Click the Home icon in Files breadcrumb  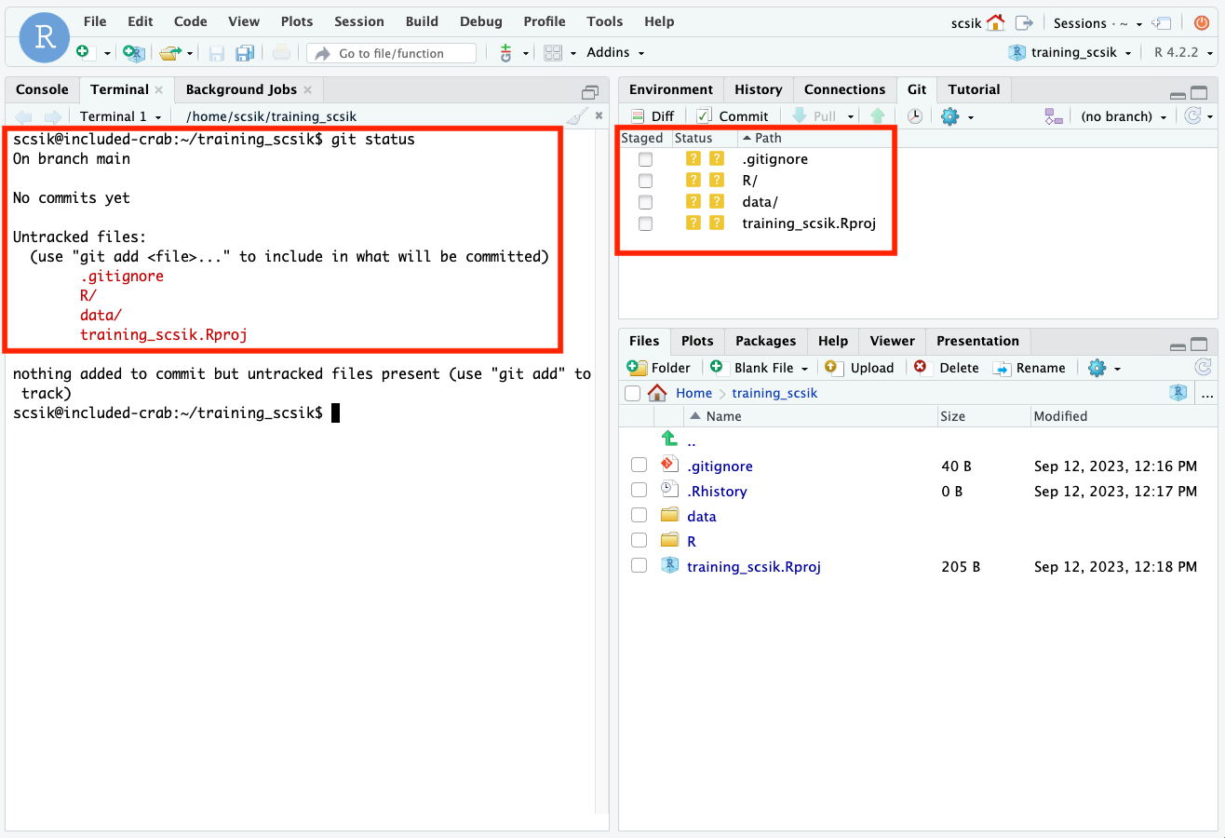pos(657,393)
